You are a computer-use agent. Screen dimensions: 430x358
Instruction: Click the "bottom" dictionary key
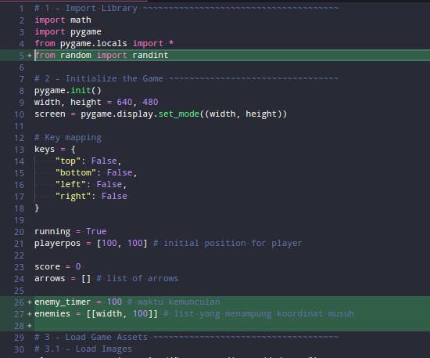pyautogui.click(x=76, y=173)
